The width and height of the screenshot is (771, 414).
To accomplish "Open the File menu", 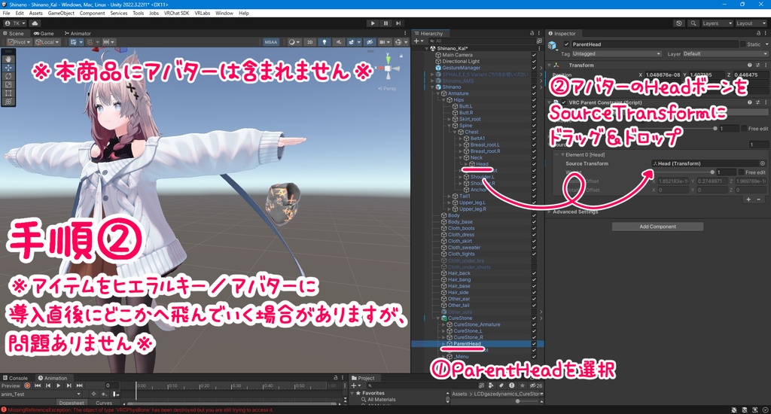I will (6, 14).
